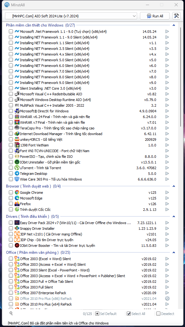Click run arrow for Microsoft Edge
Viewport: 185px width, 327px height.
(167, 198)
